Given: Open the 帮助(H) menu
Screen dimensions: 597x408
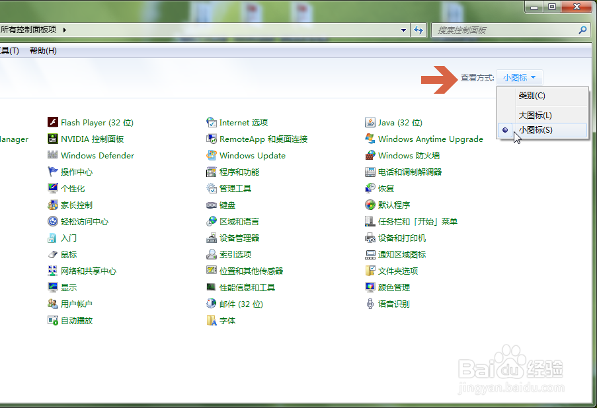Looking at the screenshot, I should pyautogui.click(x=43, y=51).
